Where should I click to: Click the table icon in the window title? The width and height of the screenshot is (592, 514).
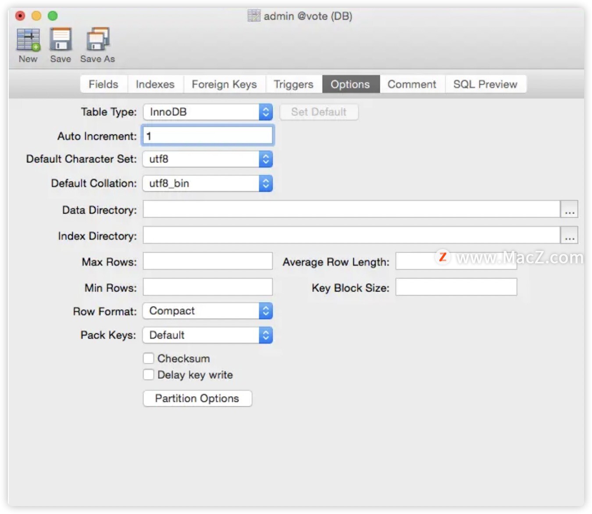tap(254, 16)
